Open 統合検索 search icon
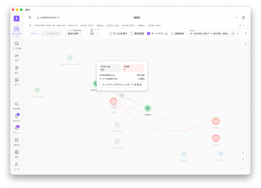 click(x=16, y=104)
